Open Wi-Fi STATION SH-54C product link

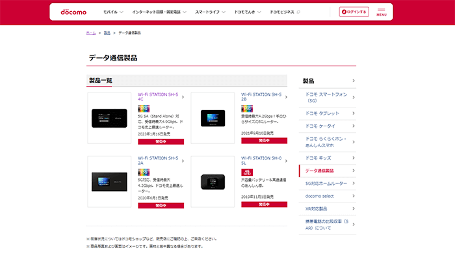coord(158,97)
